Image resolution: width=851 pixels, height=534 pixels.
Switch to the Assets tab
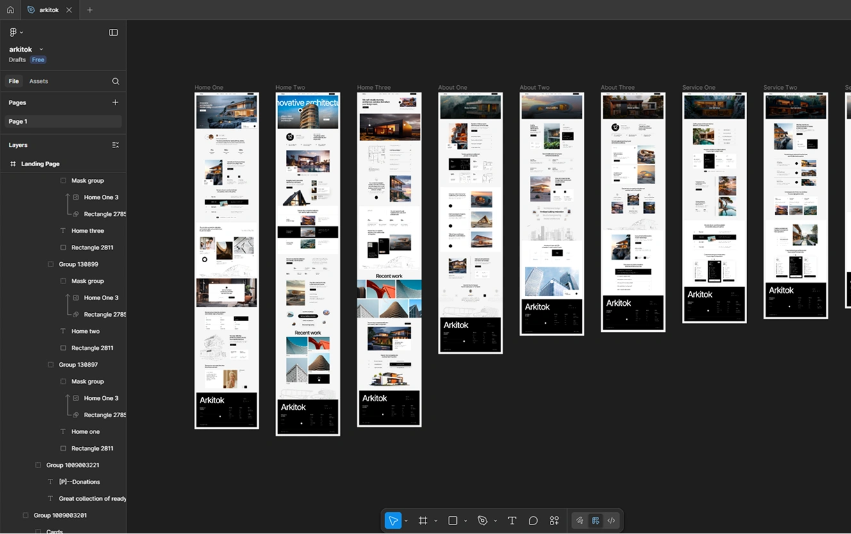(38, 81)
